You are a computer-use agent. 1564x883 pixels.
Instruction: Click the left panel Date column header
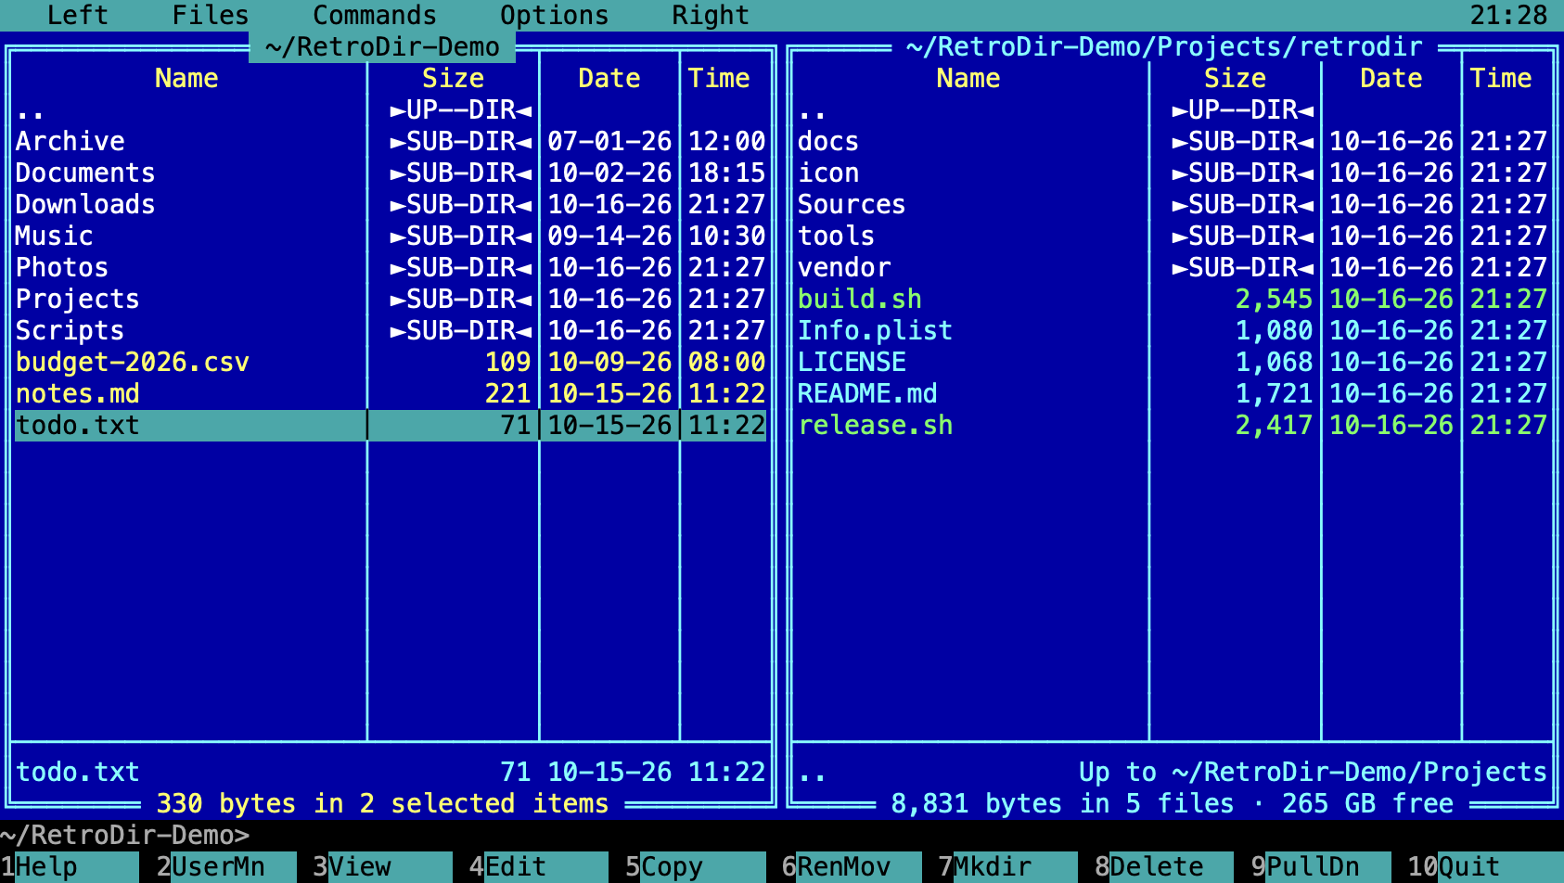(609, 78)
